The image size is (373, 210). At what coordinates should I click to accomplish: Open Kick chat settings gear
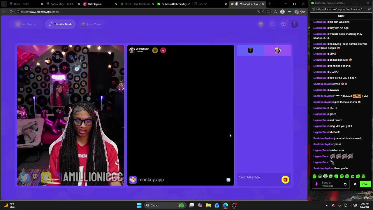click(x=355, y=184)
